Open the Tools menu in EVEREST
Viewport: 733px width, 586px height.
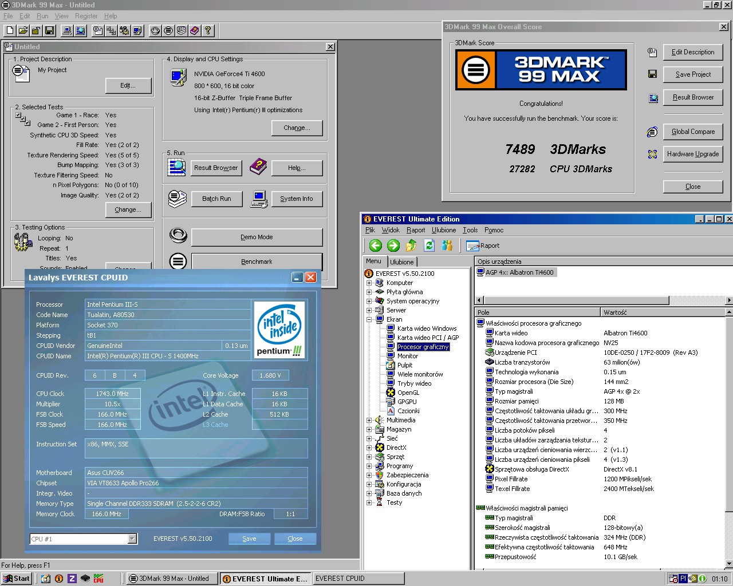point(470,230)
